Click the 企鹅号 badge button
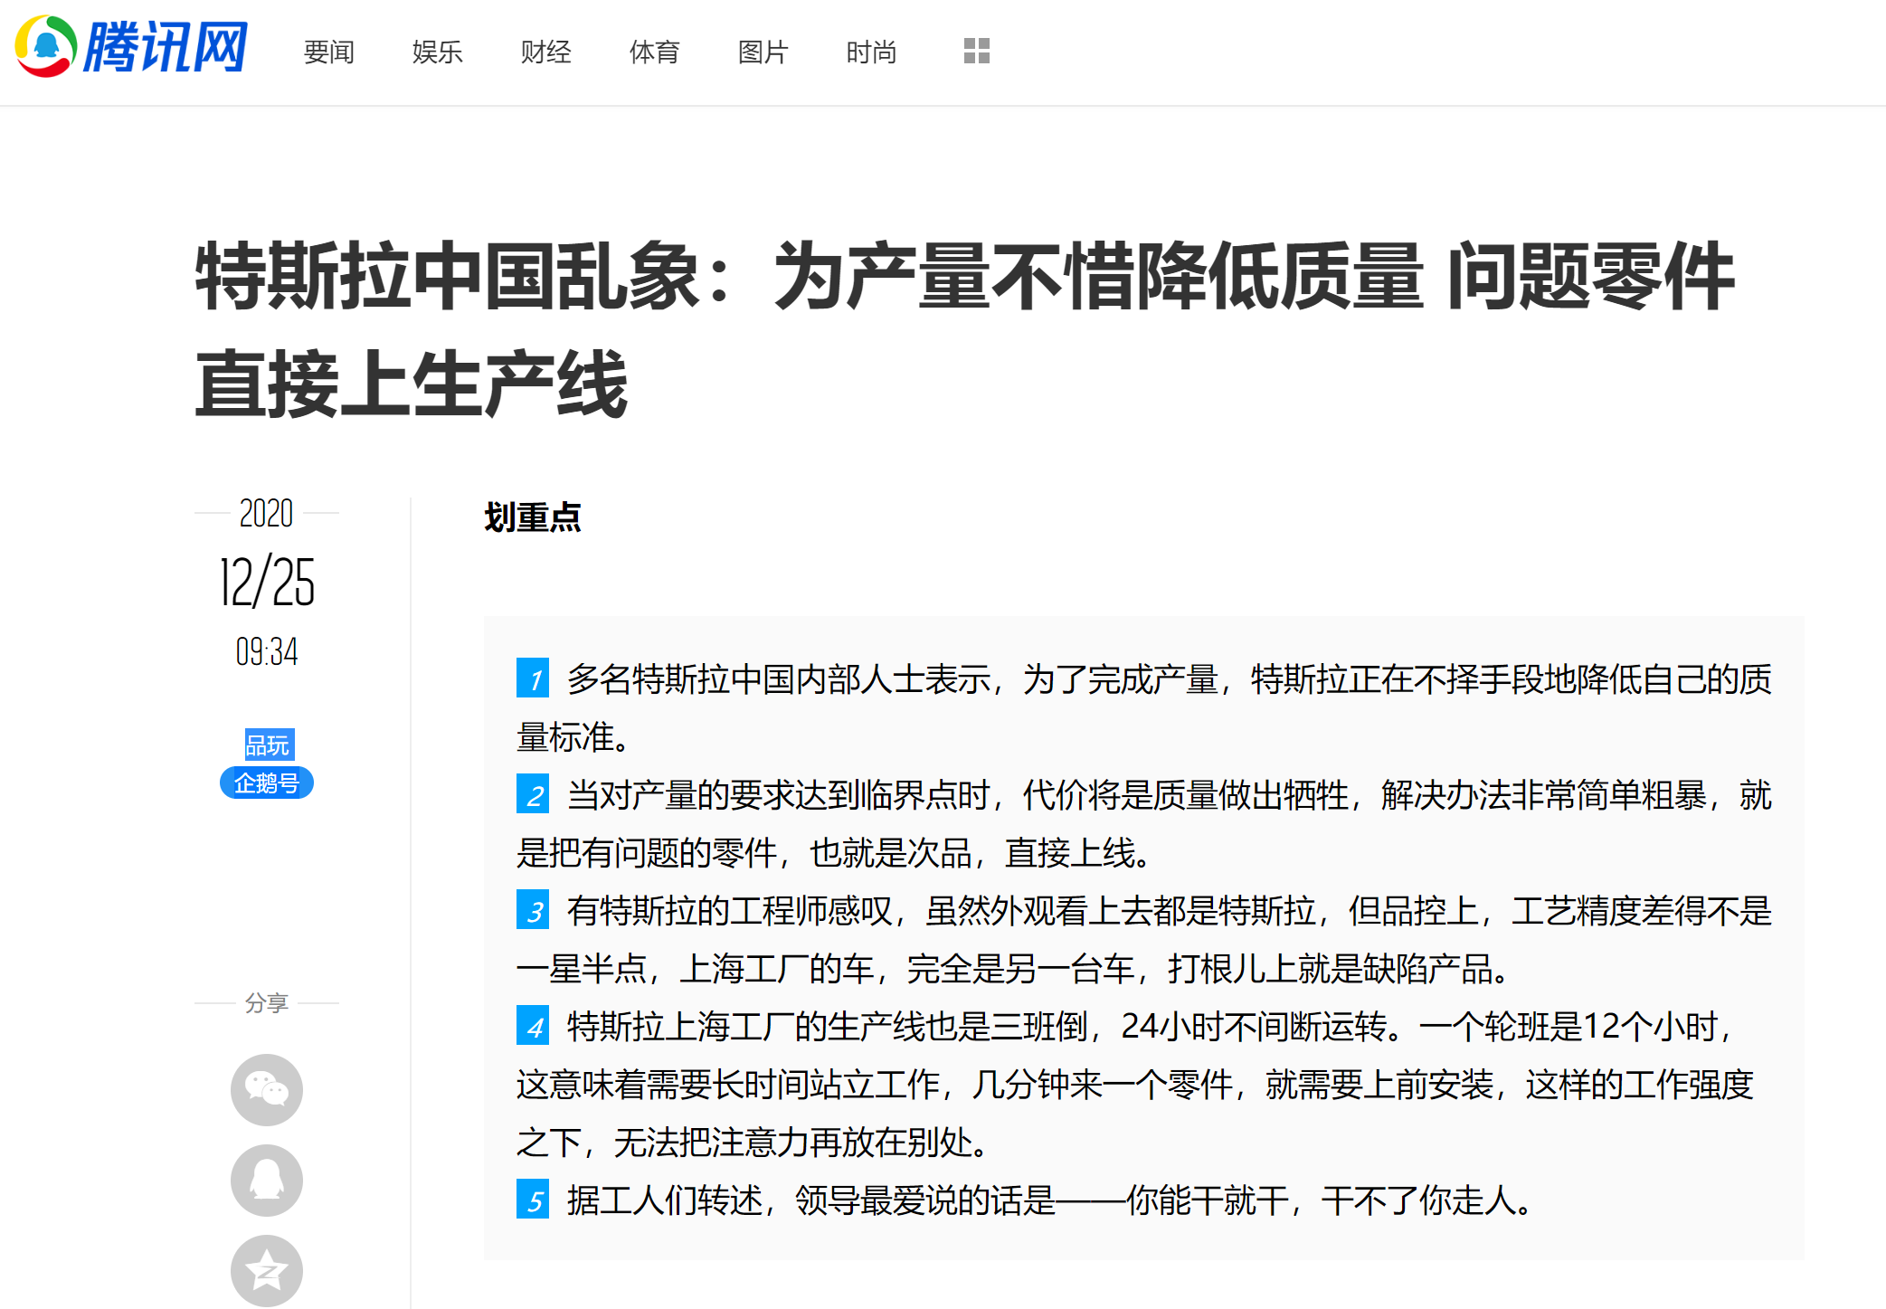The width and height of the screenshot is (1886, 1309). [267, 783]
